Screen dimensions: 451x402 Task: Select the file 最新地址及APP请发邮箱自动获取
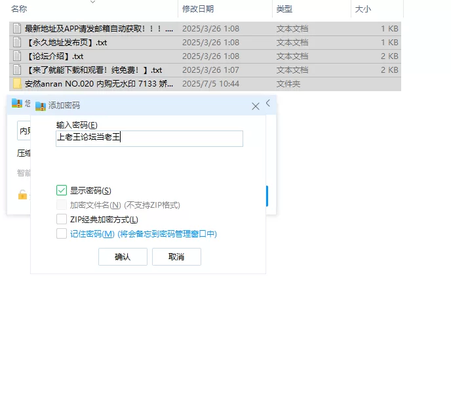[205, 29]
